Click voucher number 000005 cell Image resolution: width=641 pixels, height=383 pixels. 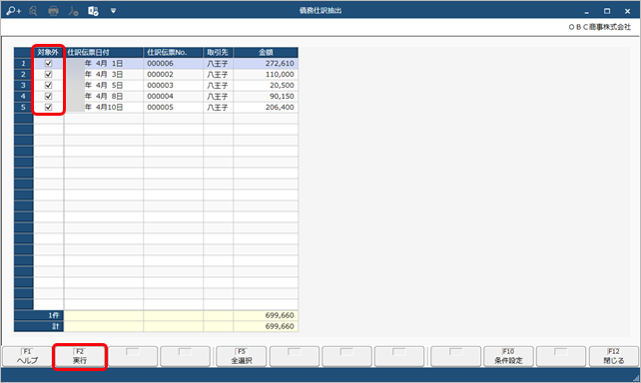(173, 108)
